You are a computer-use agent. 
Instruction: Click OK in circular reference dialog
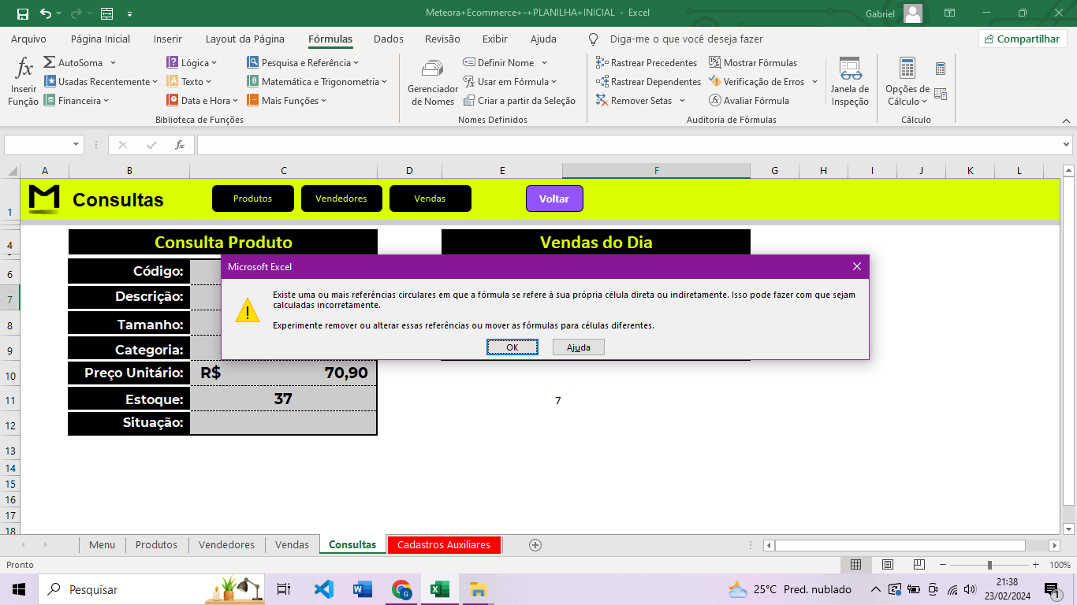click(x=512, y=347)
